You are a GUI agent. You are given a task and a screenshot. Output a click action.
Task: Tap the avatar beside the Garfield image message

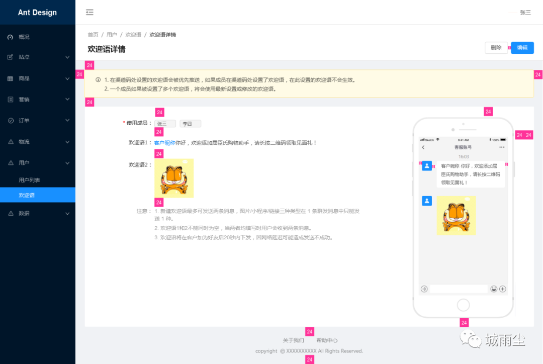[x=427, y=201]
